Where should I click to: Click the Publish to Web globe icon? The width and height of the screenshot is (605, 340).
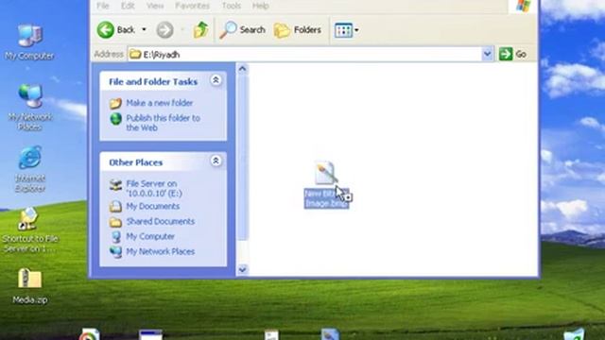pyautogui.click(x=115, y=119)
